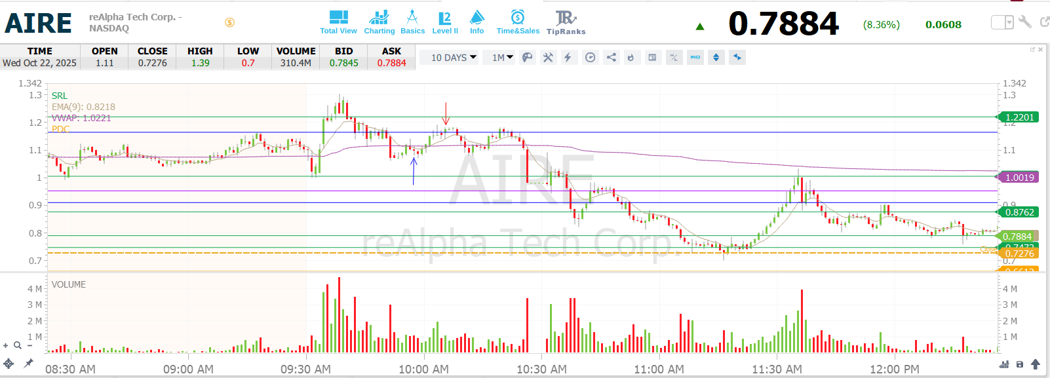Image resolution: width=1050 pixels, height=378 pixels.
Task: Click the flame icon in chart toolbar
Action: pyautogui.click(x=631, y=58)
